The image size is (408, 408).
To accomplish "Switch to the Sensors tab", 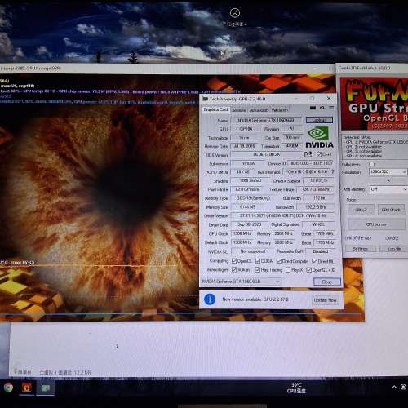I will point(239,110).
